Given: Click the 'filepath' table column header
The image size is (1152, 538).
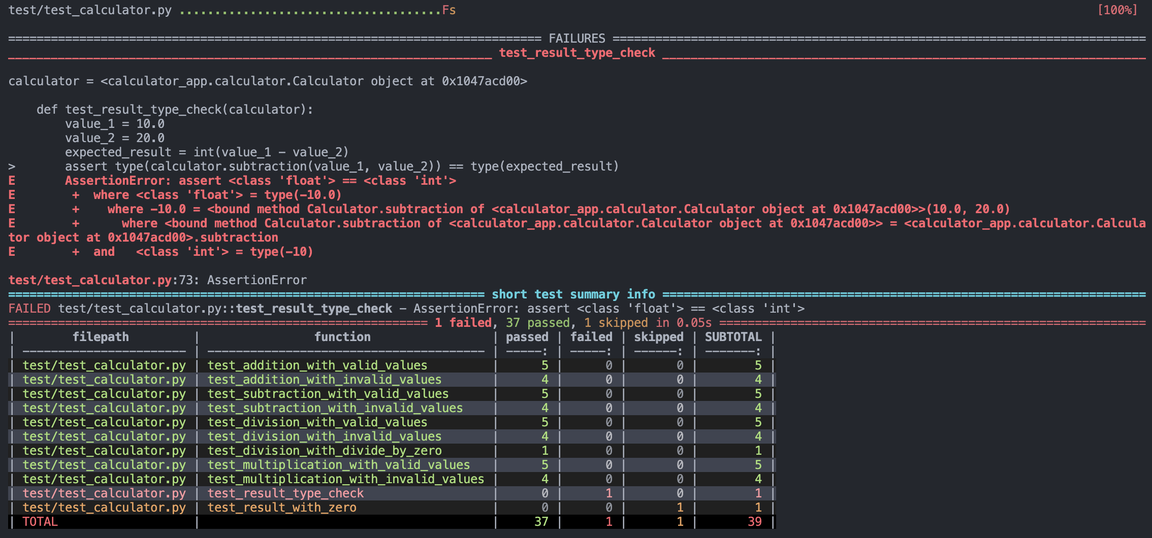Looking at the screenshot, I should pos(101,337).
